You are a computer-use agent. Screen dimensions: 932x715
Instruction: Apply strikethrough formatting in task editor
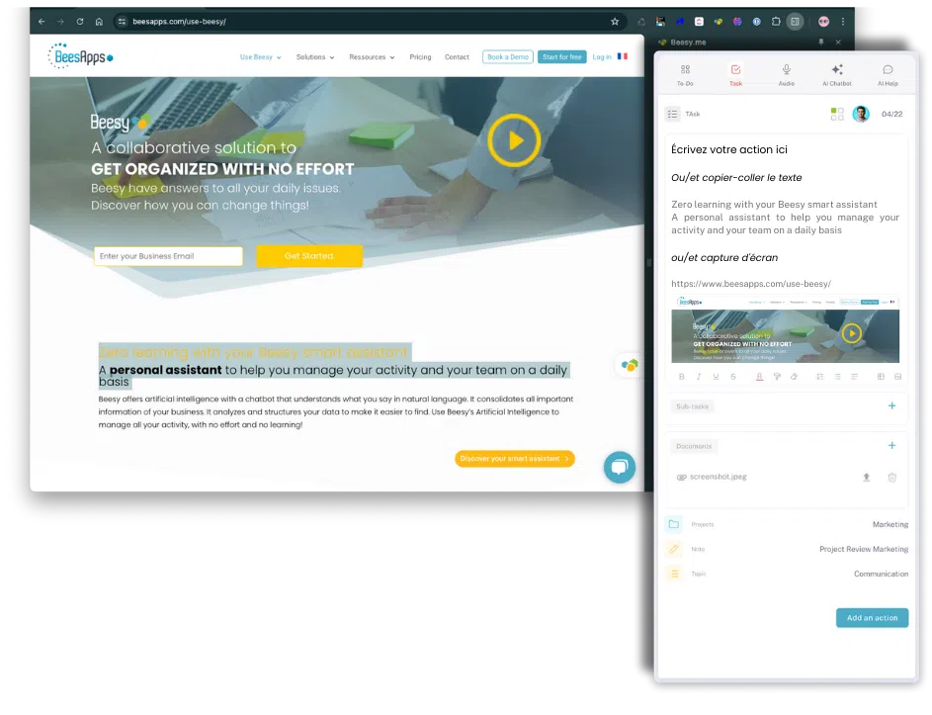click(733, 377)
